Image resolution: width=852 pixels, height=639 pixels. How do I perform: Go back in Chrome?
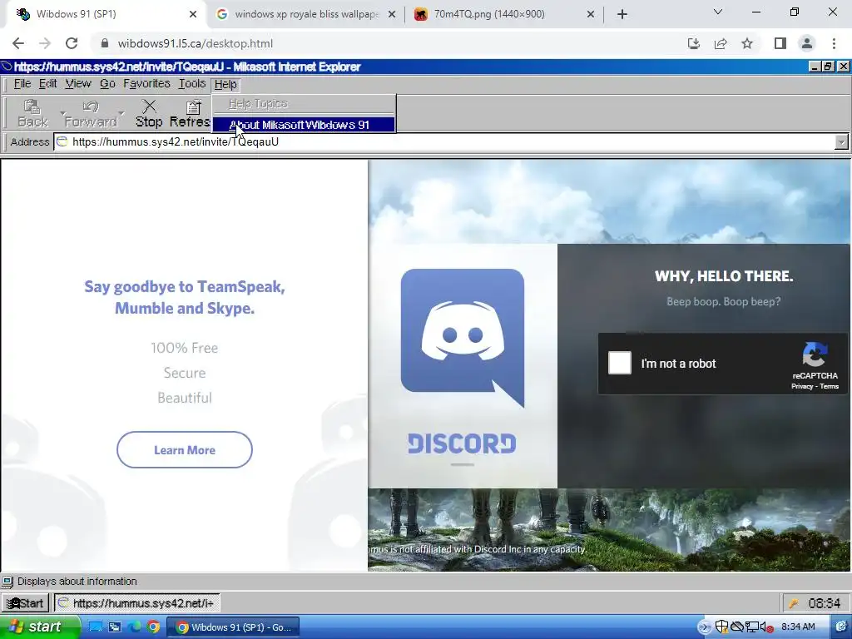18,43
